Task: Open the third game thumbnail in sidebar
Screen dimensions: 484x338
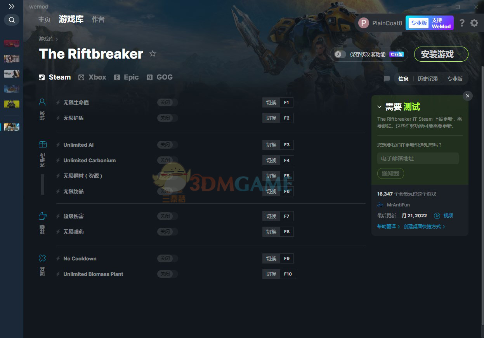Action: 12,74
